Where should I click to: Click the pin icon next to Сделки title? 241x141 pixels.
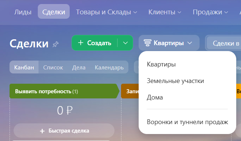coord(55,44)
